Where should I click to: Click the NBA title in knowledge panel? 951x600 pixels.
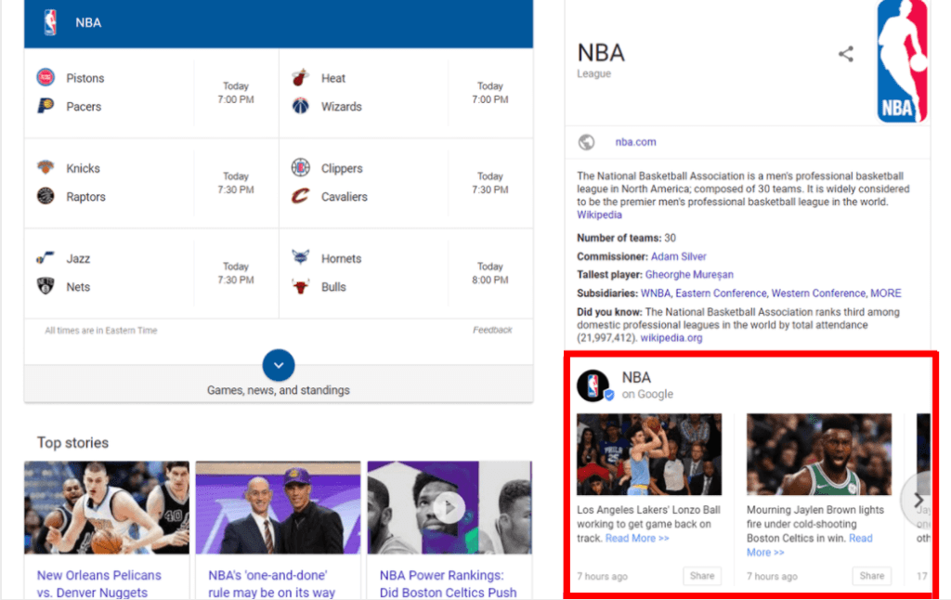pos(601,53)
